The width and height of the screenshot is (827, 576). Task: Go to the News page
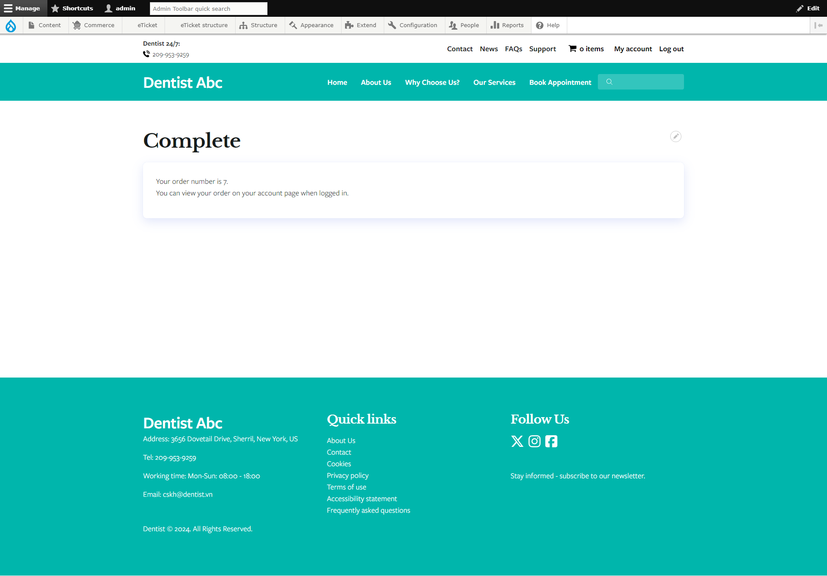click(x=488, y=49)
